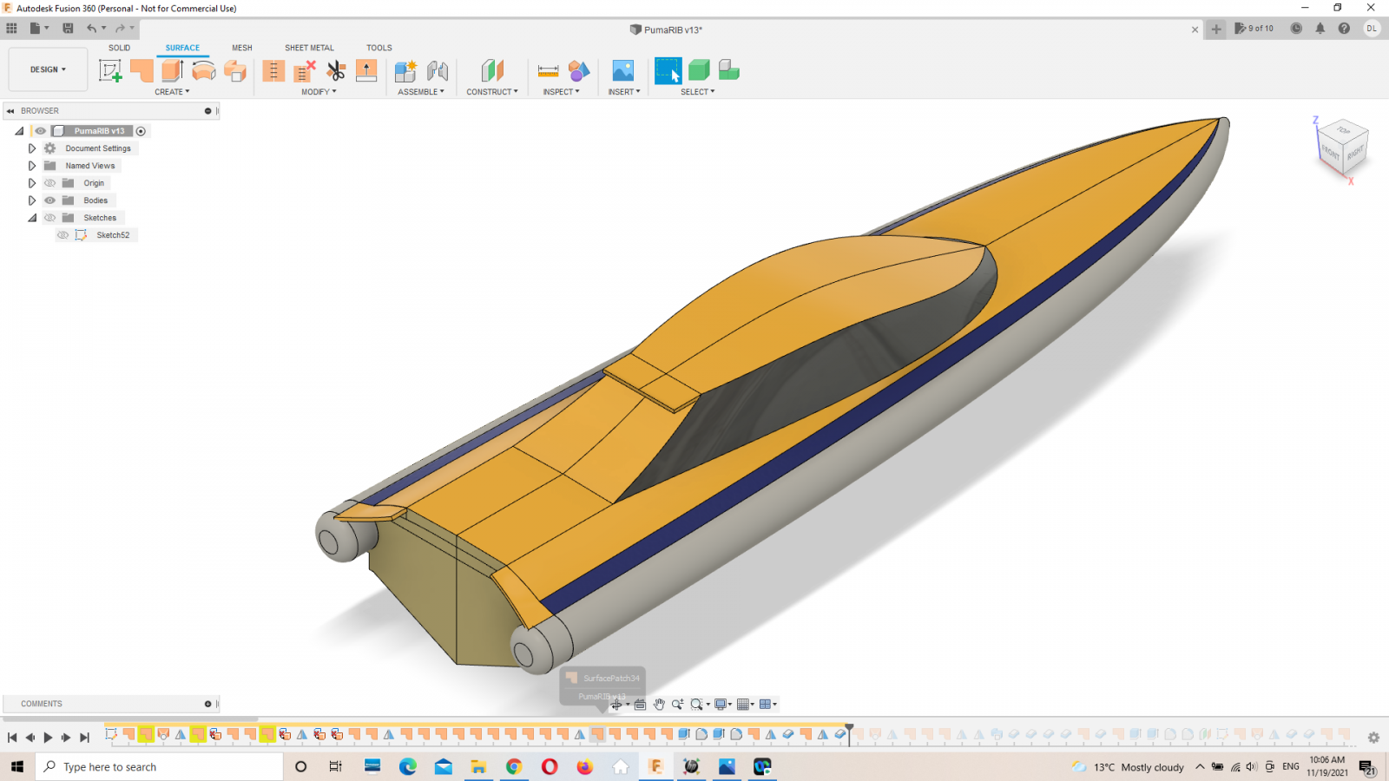
Task: Activate the blue Select tool
Action: coord(668,70)
